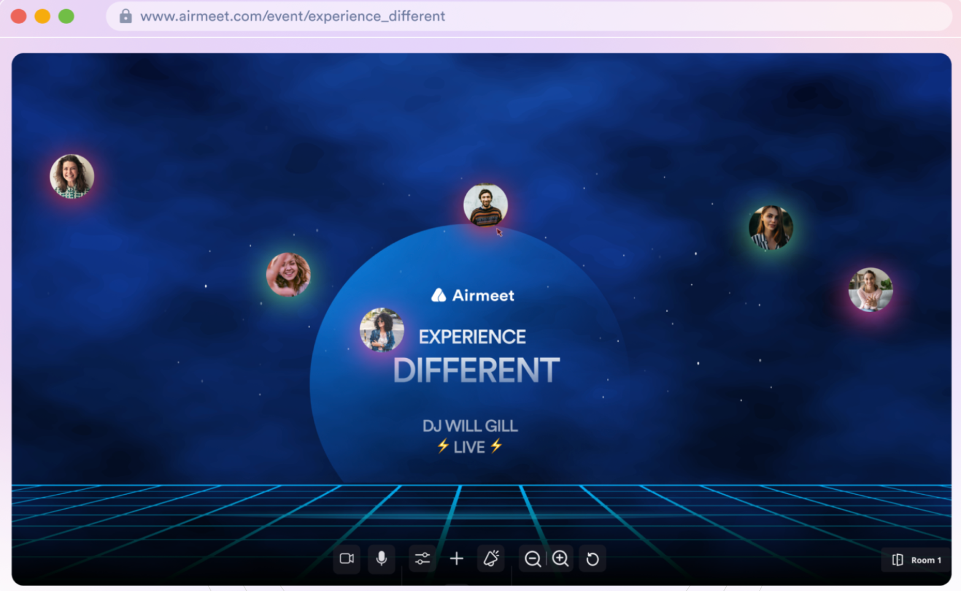
Task: Zoom in on the event space
Action: point(560,559)
